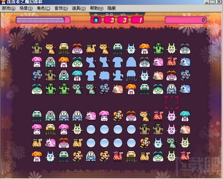Select the yellow-green rabbit in sixth row
Screen dimensions: 223x179
click(77, 130)
